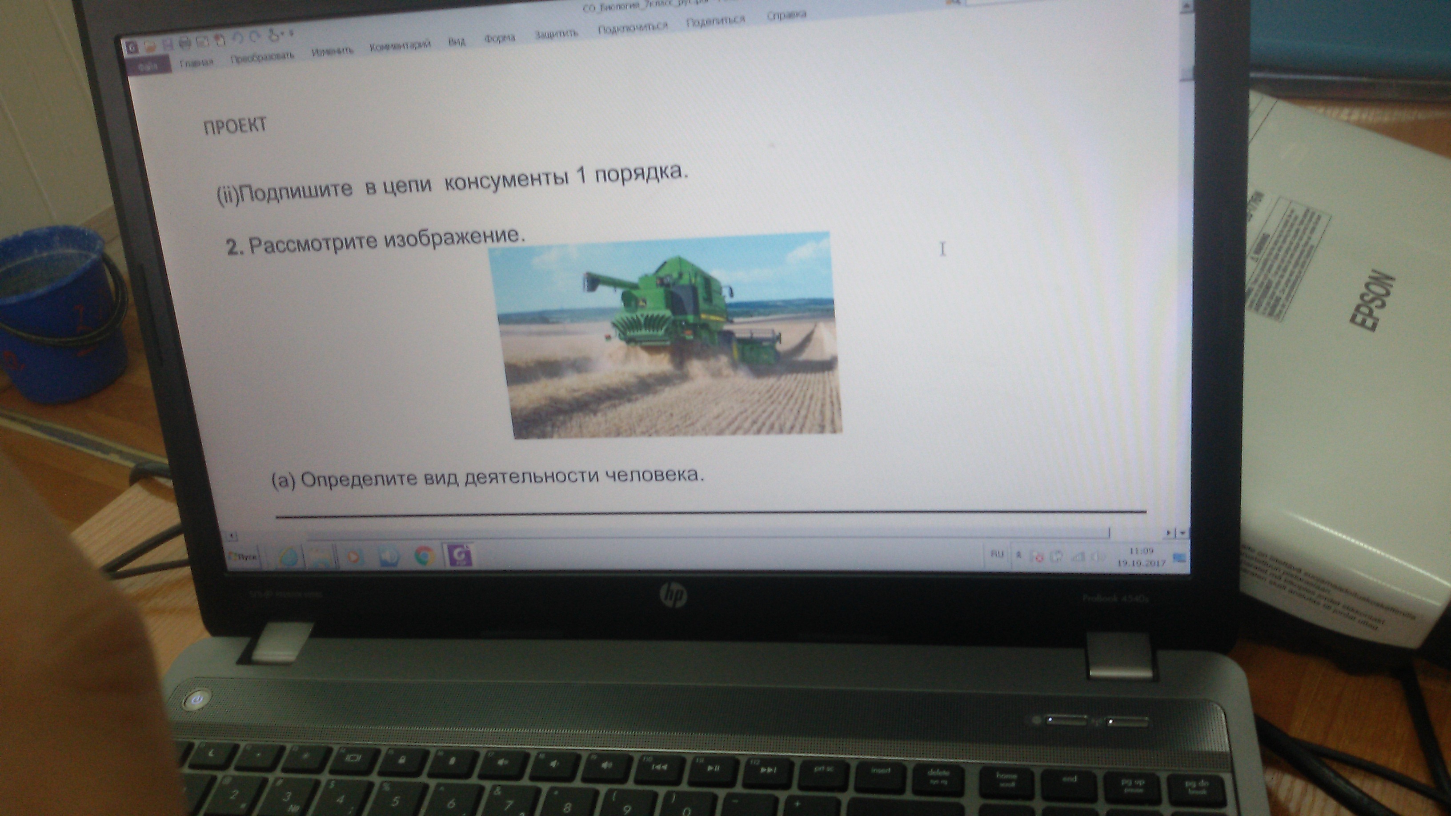
Task: Open Internet Explorer from the taskbar
Action: click(x=289, y=557)
